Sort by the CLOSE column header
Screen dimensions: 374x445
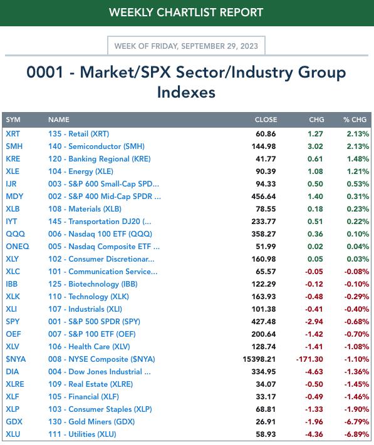tap(266, 120)
